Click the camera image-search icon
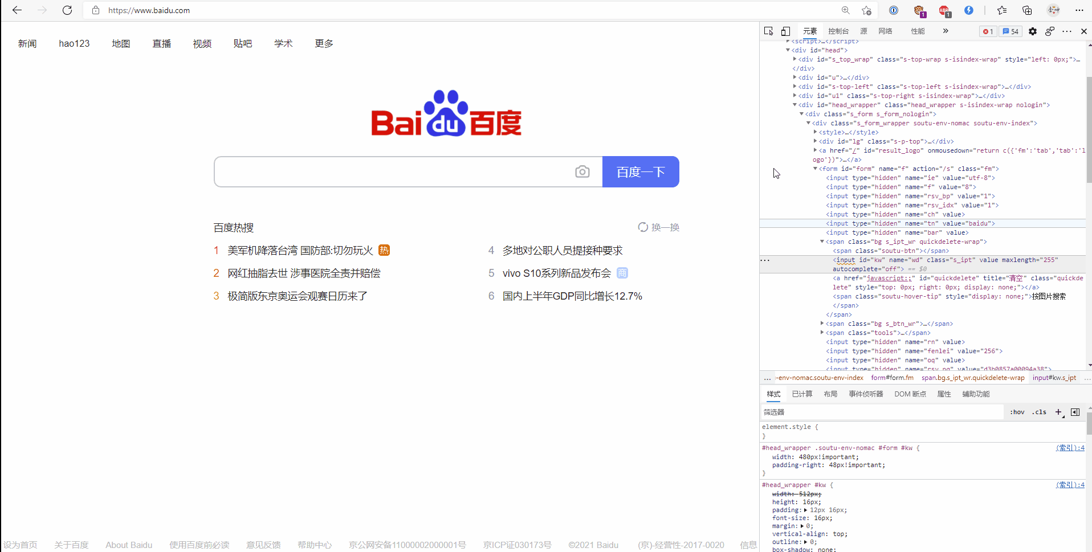Image resolution: width=1092 pixels, height=552 pixels. click(582, 171)
